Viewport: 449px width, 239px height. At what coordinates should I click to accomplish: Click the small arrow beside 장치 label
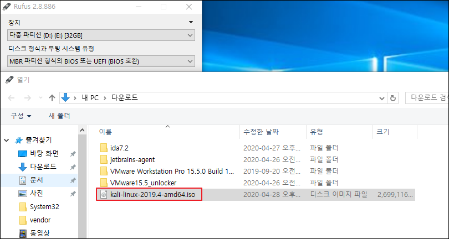click(x=191, y=22)
